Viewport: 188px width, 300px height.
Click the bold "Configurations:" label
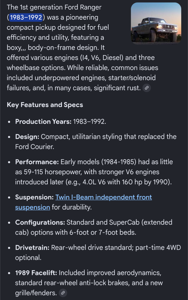tap(40, 222)
